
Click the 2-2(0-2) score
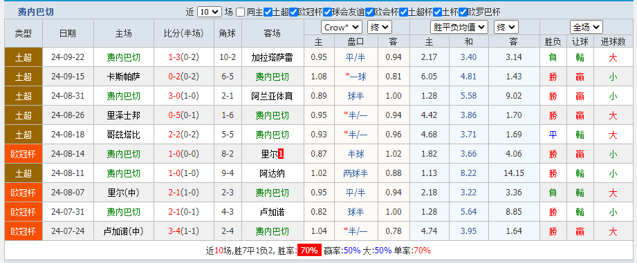tap(183, 135)
